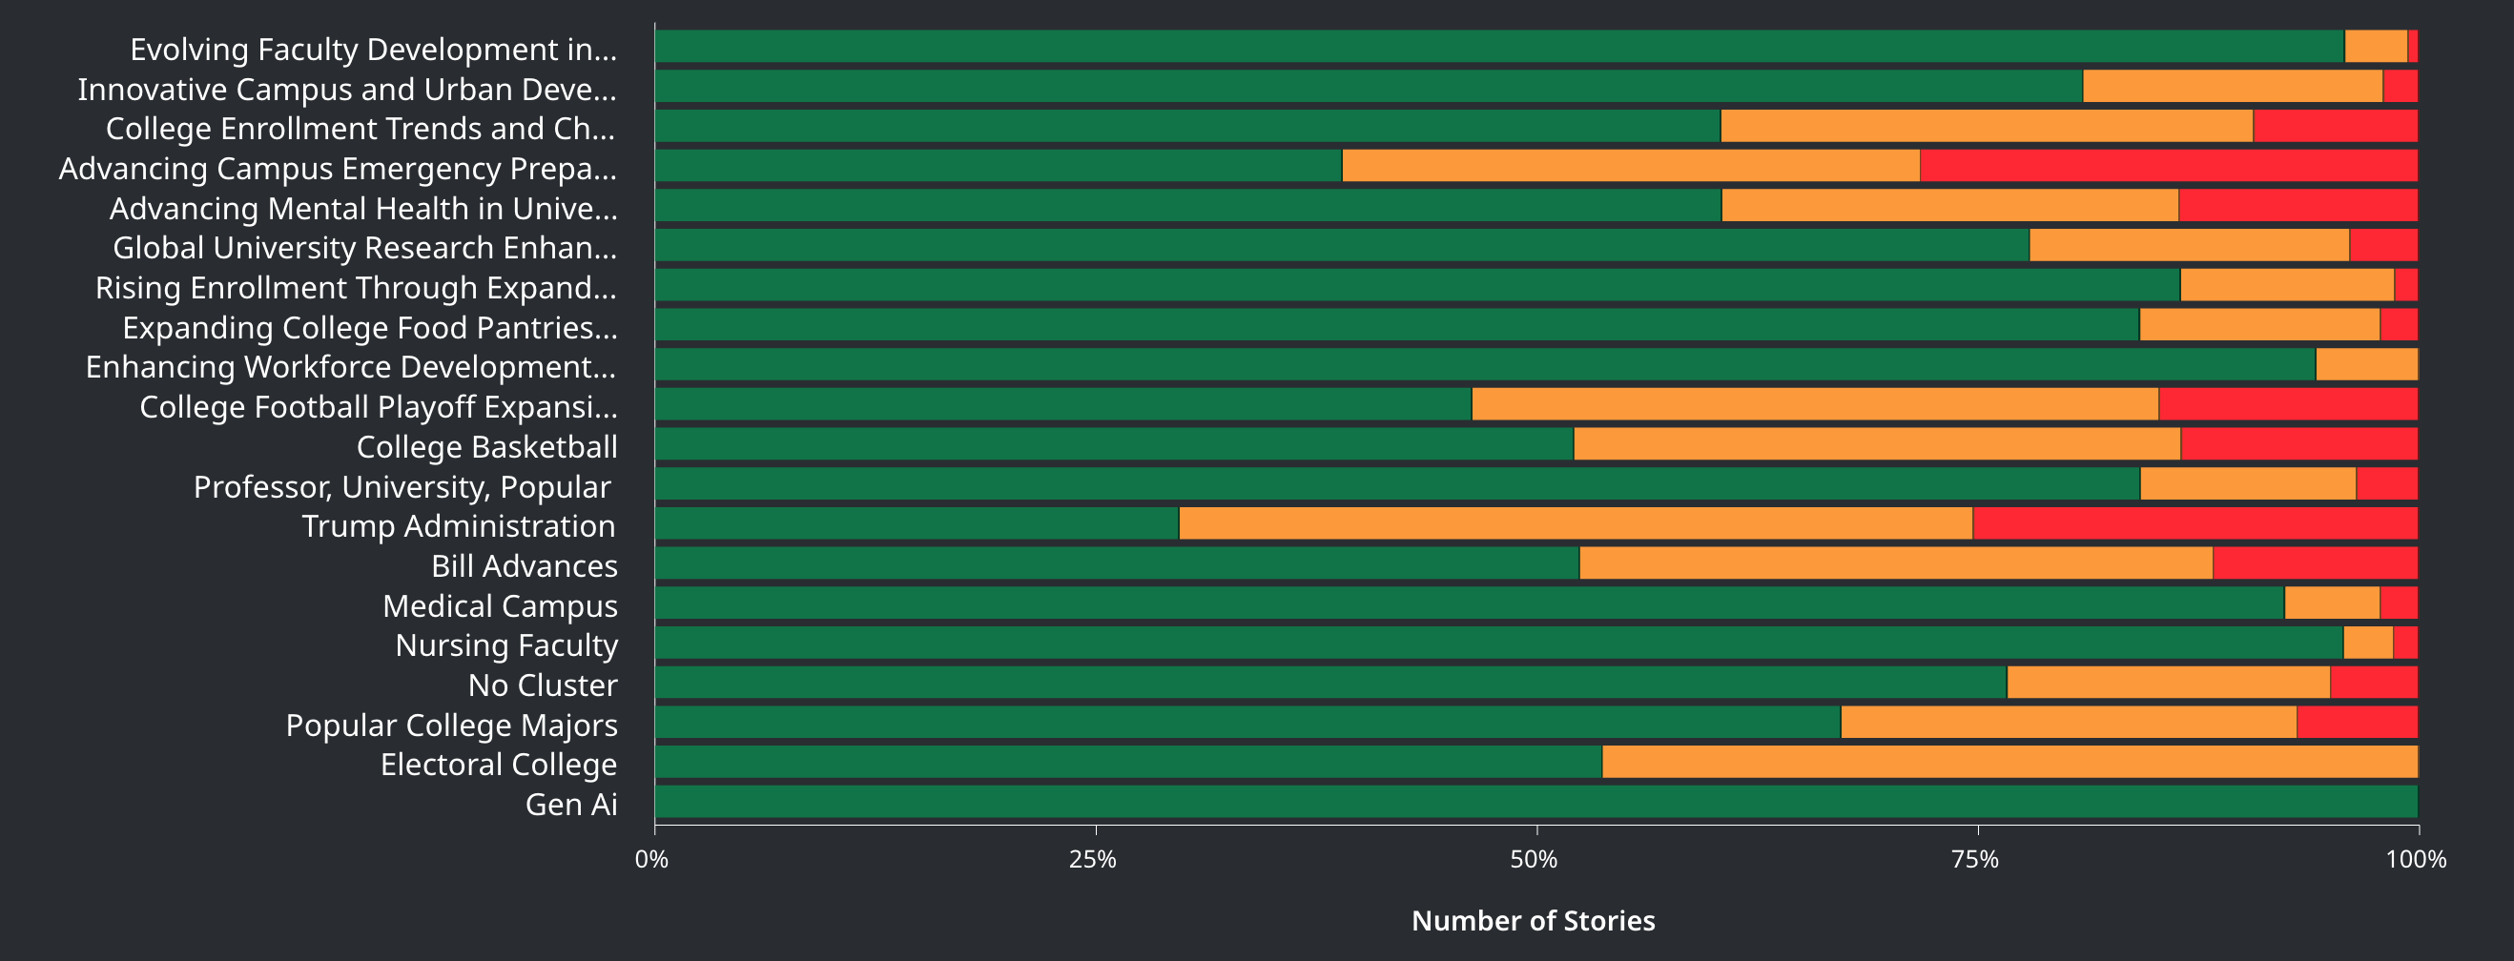Select green segment of Professor, University, Popular bar
This screenshot has width=2514, height=961.
point(1396,484)
